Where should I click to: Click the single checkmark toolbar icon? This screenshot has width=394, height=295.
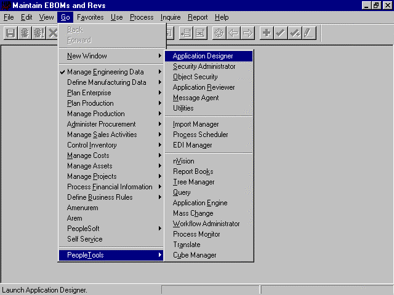click(x=281, y=33)
